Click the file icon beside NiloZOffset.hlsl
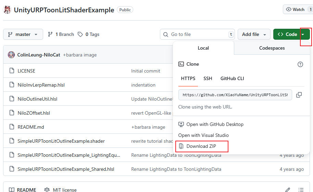Image resolution: width=313 pixels, height=192 pixels. (x=12, y=113)
